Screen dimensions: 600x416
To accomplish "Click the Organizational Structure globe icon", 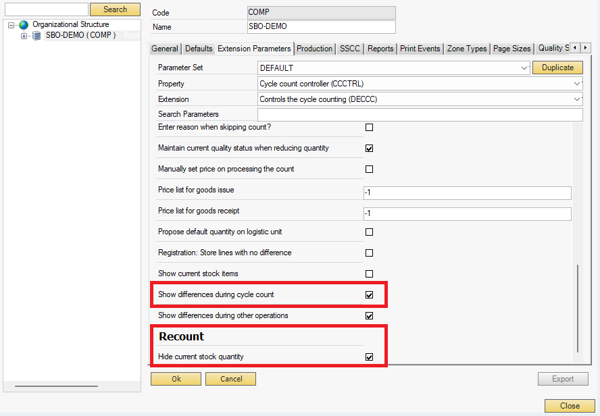I will tap(24, 25).
